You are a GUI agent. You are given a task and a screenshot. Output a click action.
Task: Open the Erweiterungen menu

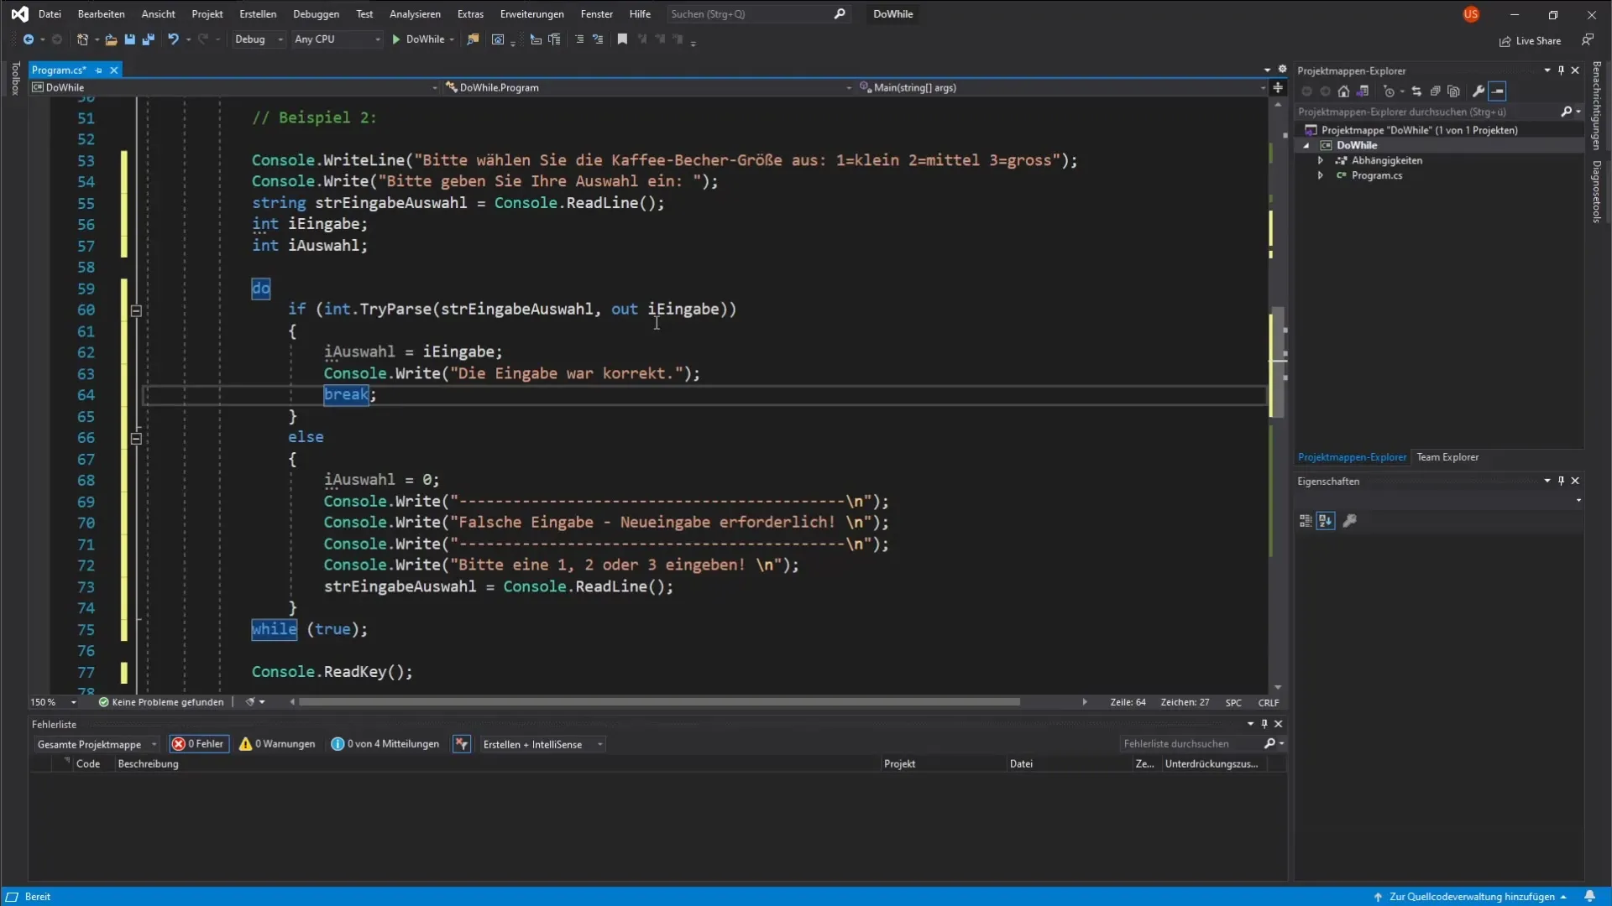coord(531,14)
